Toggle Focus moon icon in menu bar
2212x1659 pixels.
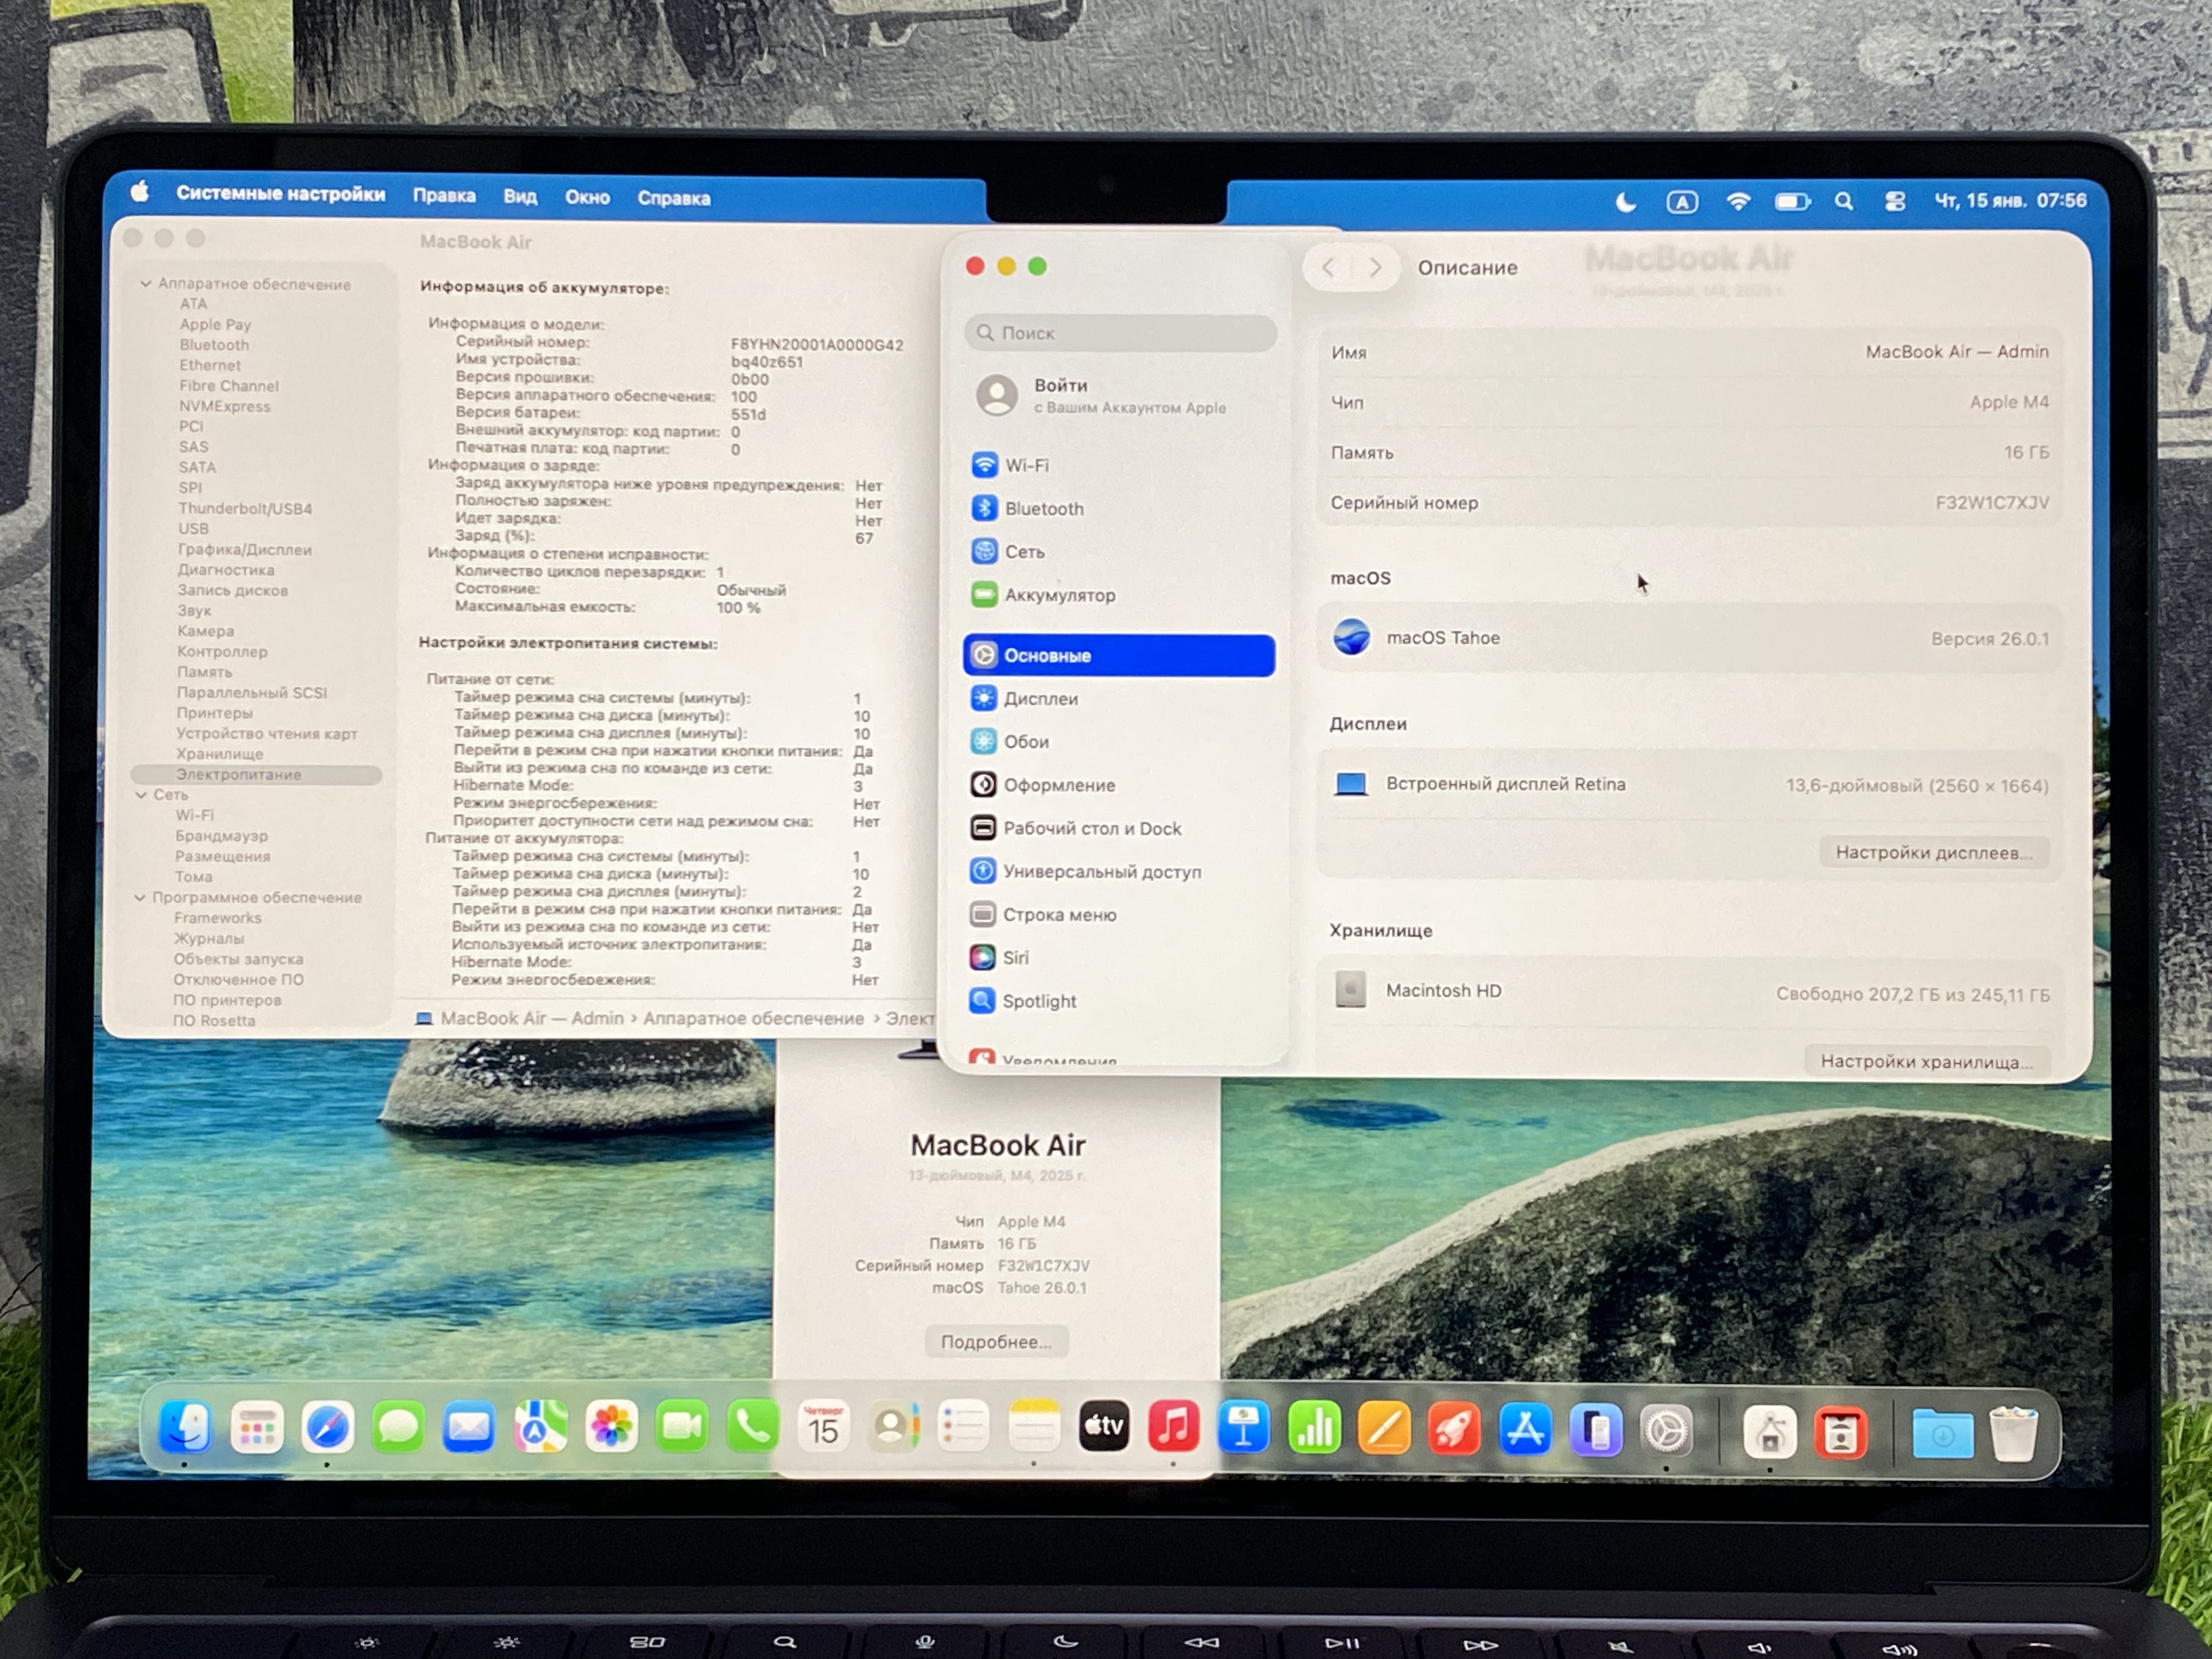click(1626, 202)
